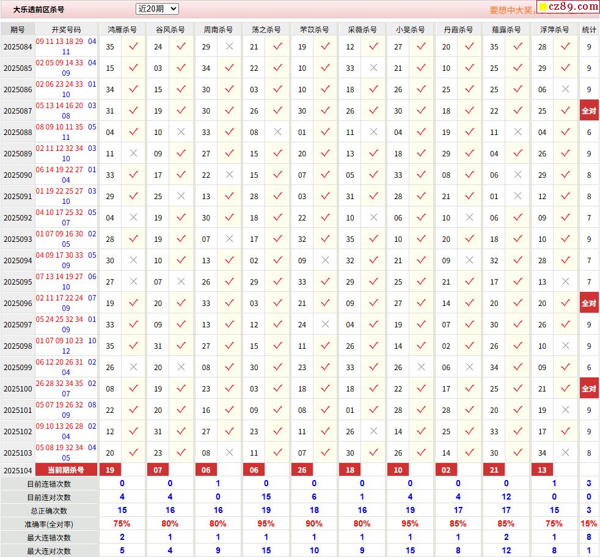Click the X mark in 谷风杀号 for 2025091

coord(181,196)
